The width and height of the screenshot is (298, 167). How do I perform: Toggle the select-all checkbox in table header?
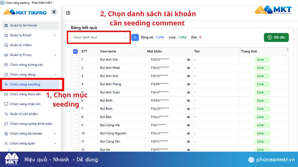click(x=75, y=51)
